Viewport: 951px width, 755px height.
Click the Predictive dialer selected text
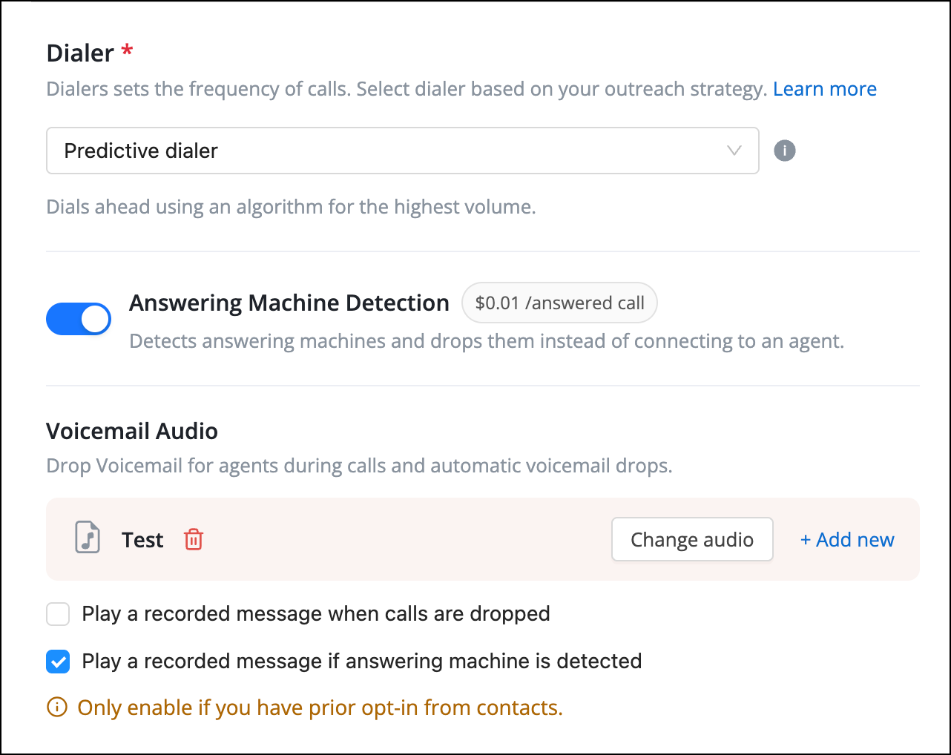pyautogui.click(x=141, y=151)
